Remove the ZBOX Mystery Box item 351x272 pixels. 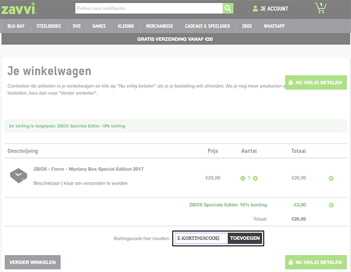[x=331, y=178]
